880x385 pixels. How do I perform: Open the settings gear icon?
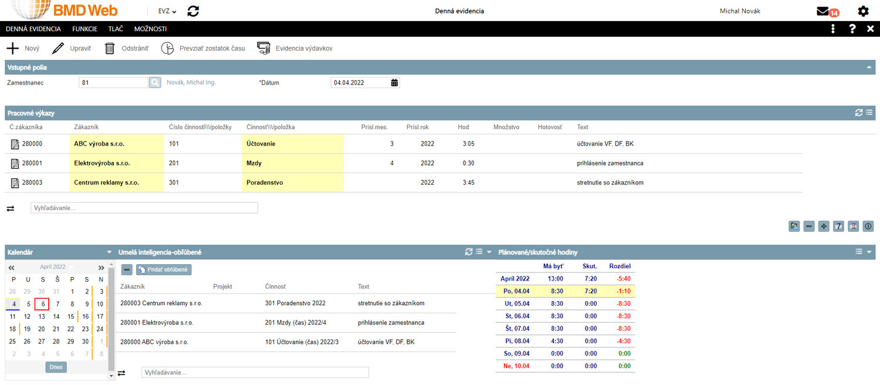point(863,11)
